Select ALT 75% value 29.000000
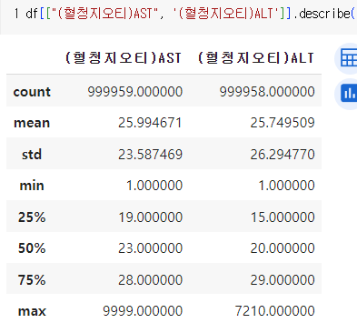 283,279
